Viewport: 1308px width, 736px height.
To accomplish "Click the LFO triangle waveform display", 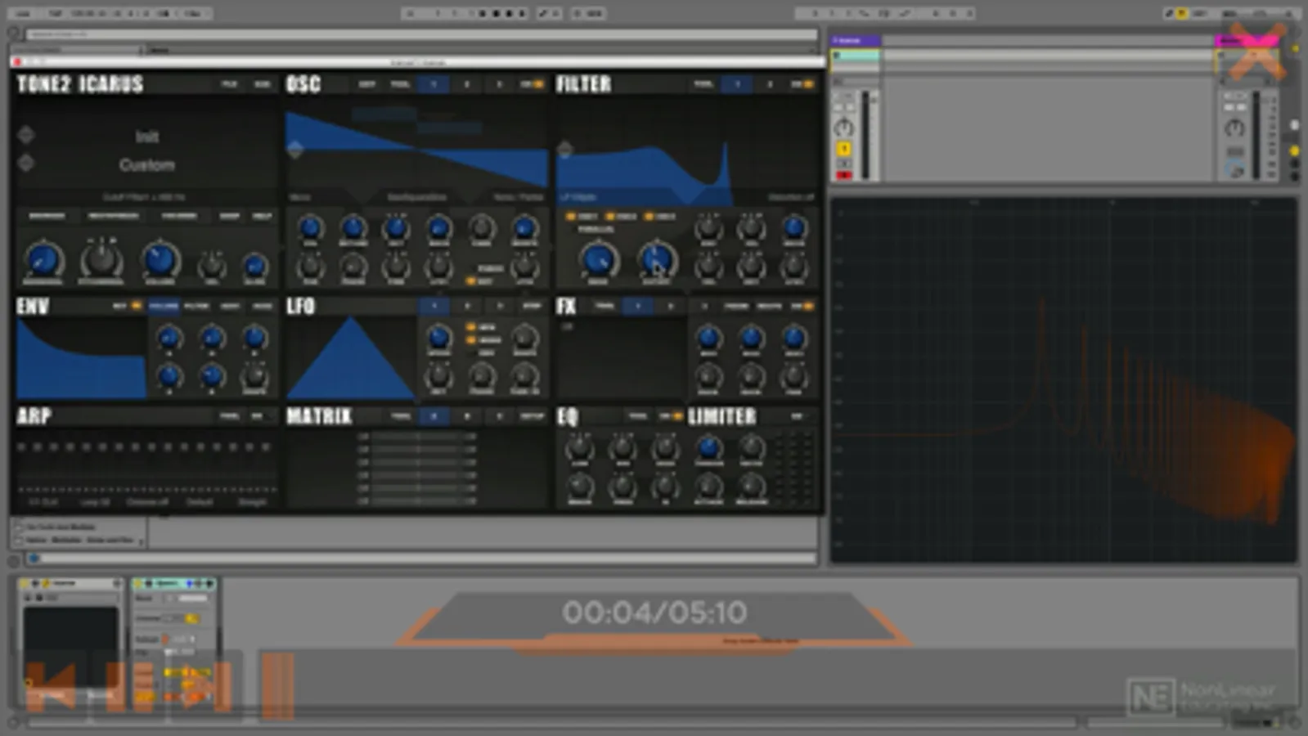I will [351, 358].
